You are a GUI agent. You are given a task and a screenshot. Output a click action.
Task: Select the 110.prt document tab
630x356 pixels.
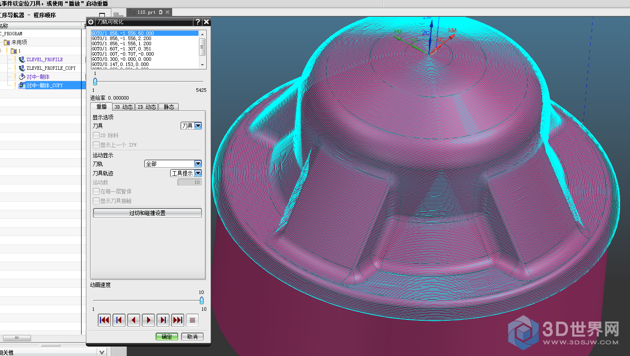[x=147, y=12]
